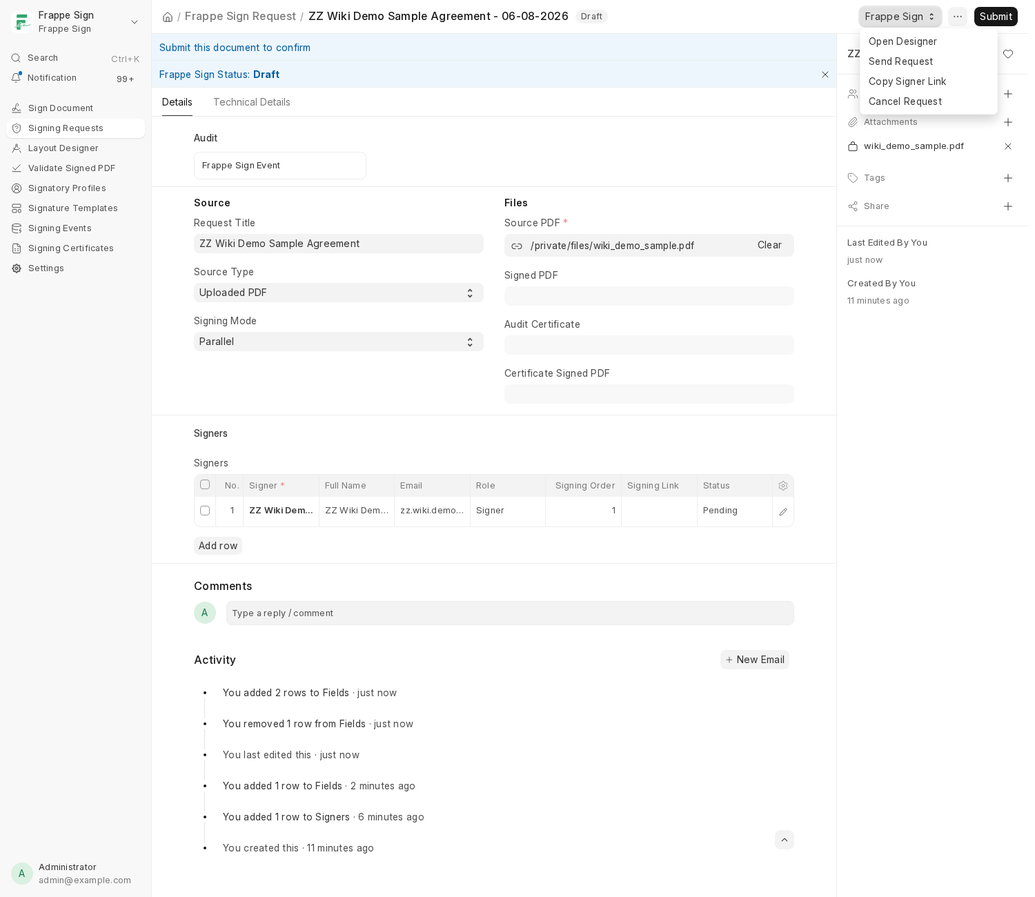
Task: Open Frappe Sign Request breadcrumb link
Action: coord(240,17)
